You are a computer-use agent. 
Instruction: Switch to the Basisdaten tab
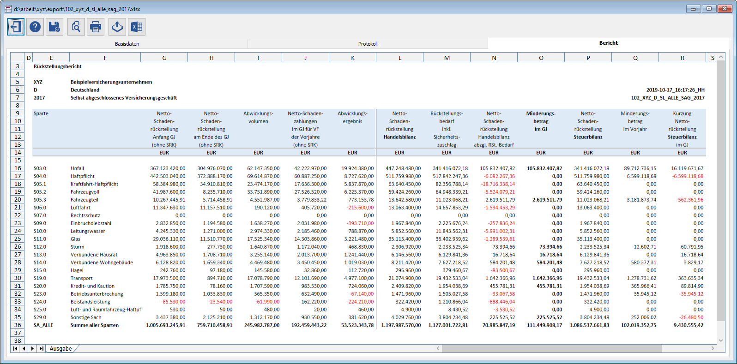(127, 44)
